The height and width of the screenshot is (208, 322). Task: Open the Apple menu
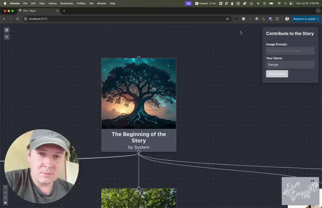pyautogui.click(x=5, y=3)
